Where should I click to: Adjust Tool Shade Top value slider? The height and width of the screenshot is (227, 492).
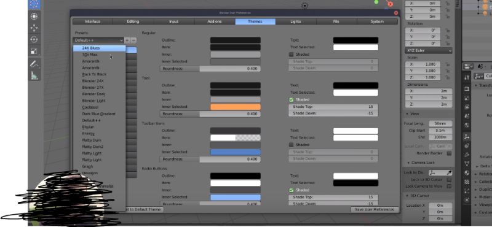pyautogui.click(x=333, y=107)
